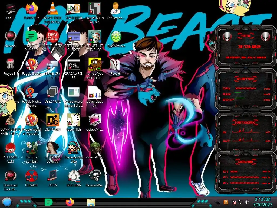Click the E:\ drive row in DRIVES

246,183
